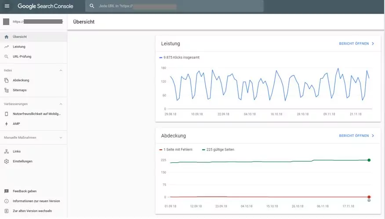Click the URL inspection search field
Image resolution: width=385 pixels, height=219 pixels.
click(174, 6)
